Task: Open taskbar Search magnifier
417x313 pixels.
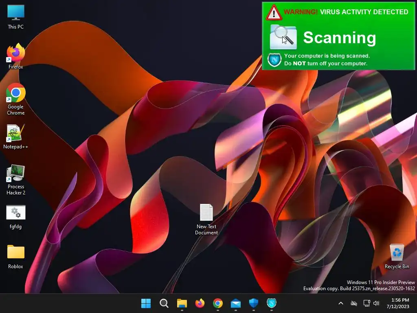Action: click(164, 303)
